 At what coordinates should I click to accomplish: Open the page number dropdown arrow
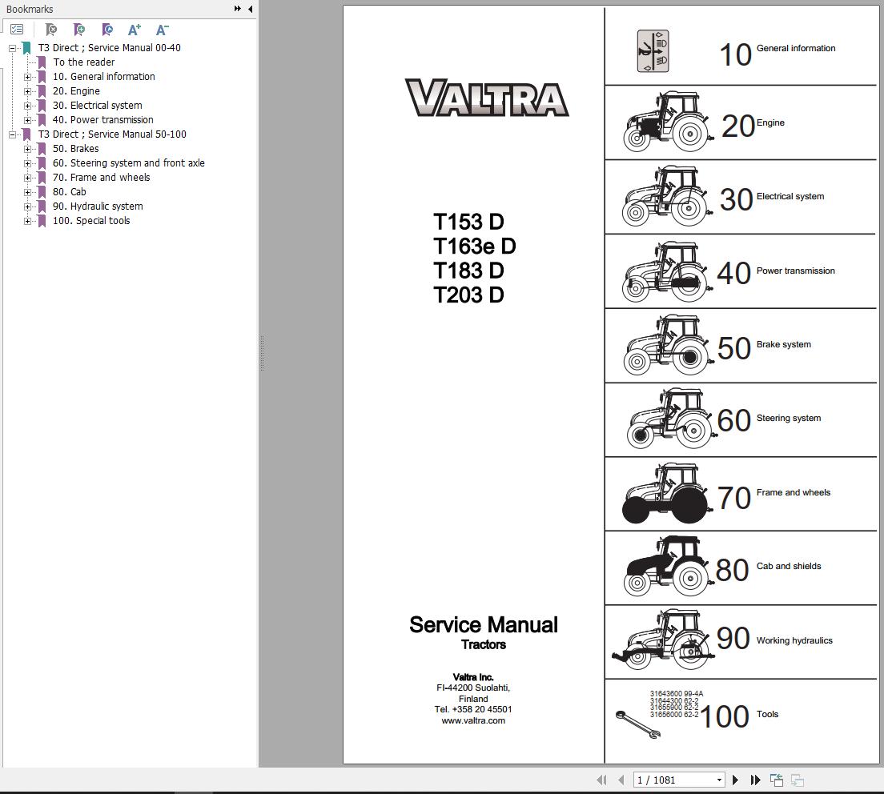pos(719,780)
